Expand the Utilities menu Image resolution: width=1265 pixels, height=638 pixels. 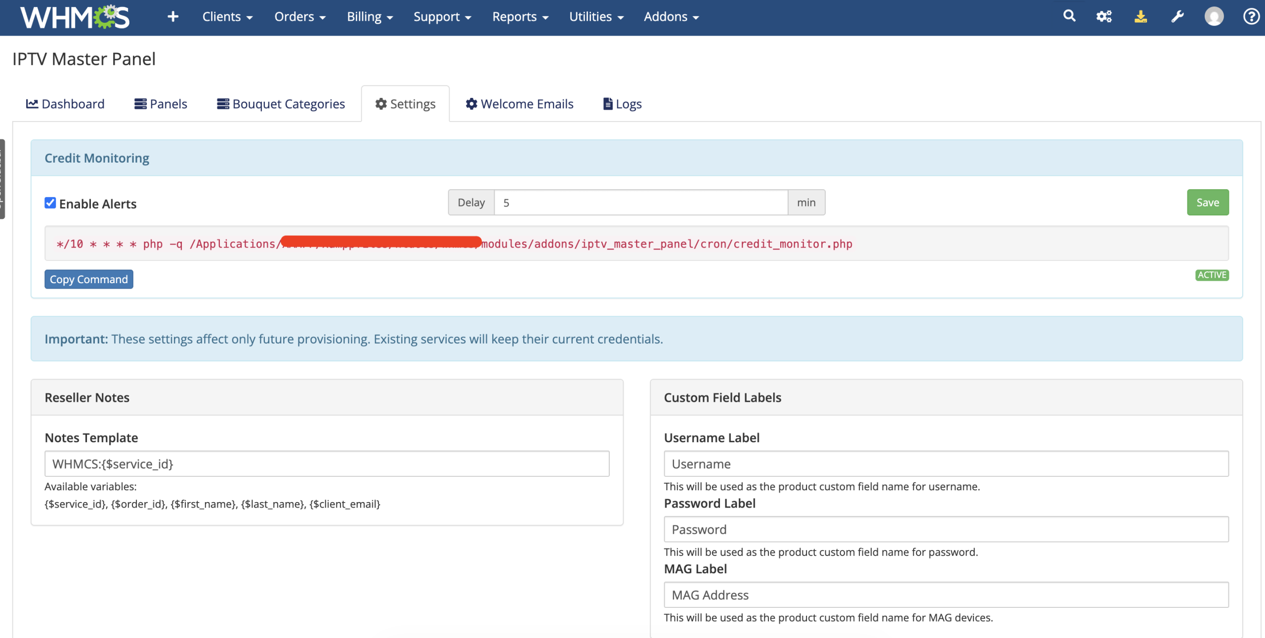coord(596,17)
